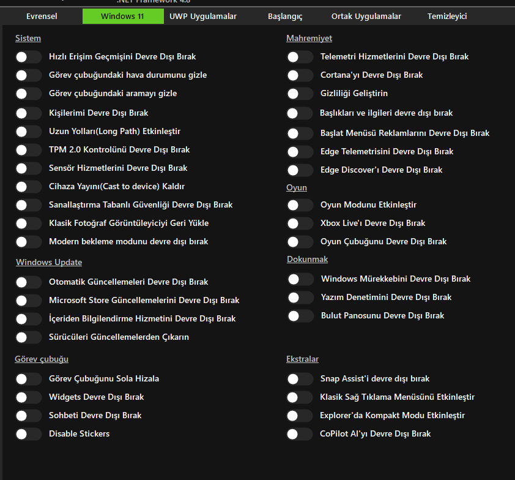Toggle Snap Assist'i devre dışı bırak
The height and width of the screenshot is (480, 515).
pos(300,379)
